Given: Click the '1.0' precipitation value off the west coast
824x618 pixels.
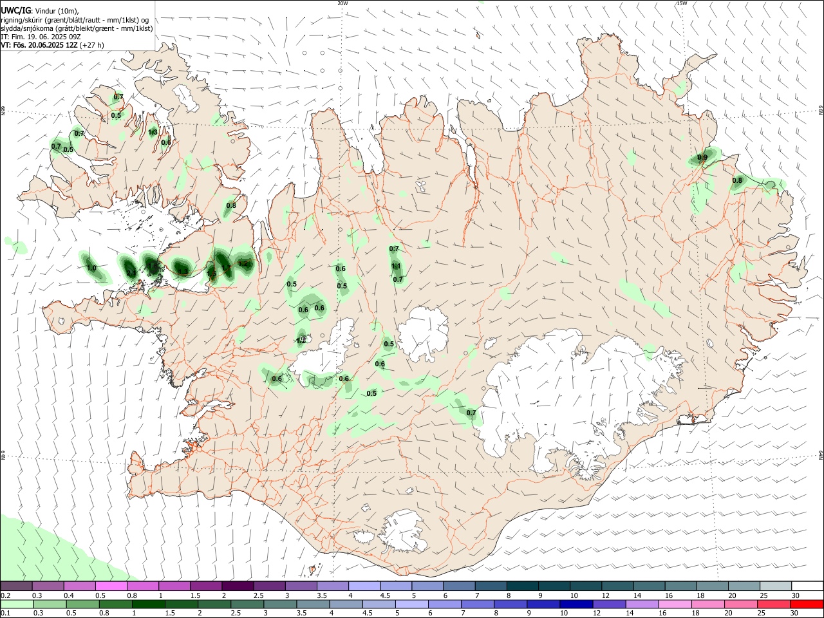Looking at the screenshot, I should (91, 268).
